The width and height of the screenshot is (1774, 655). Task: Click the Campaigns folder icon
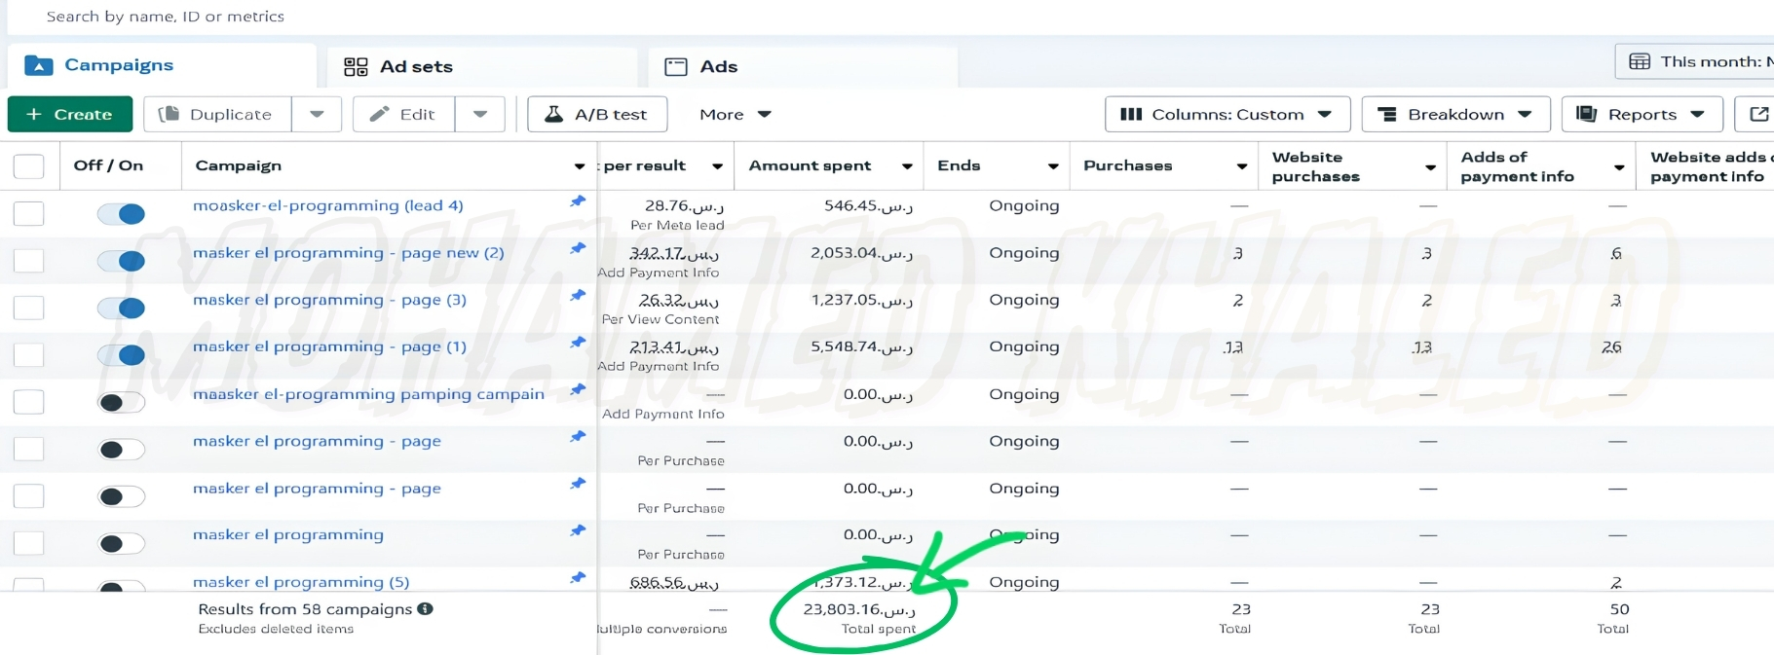tap(39, 65)
